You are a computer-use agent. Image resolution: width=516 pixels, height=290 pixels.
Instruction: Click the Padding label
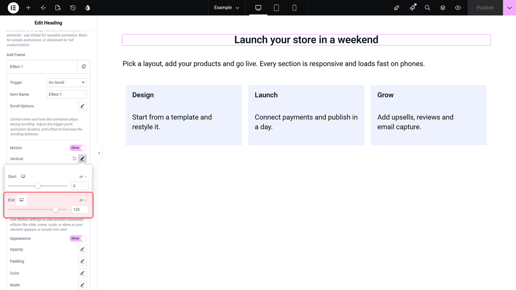click(x=17, y=261)
